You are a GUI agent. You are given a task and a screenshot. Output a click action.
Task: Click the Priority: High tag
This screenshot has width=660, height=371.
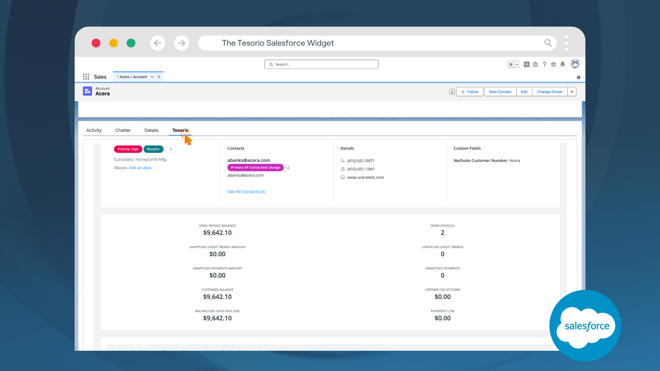(128, 149)
